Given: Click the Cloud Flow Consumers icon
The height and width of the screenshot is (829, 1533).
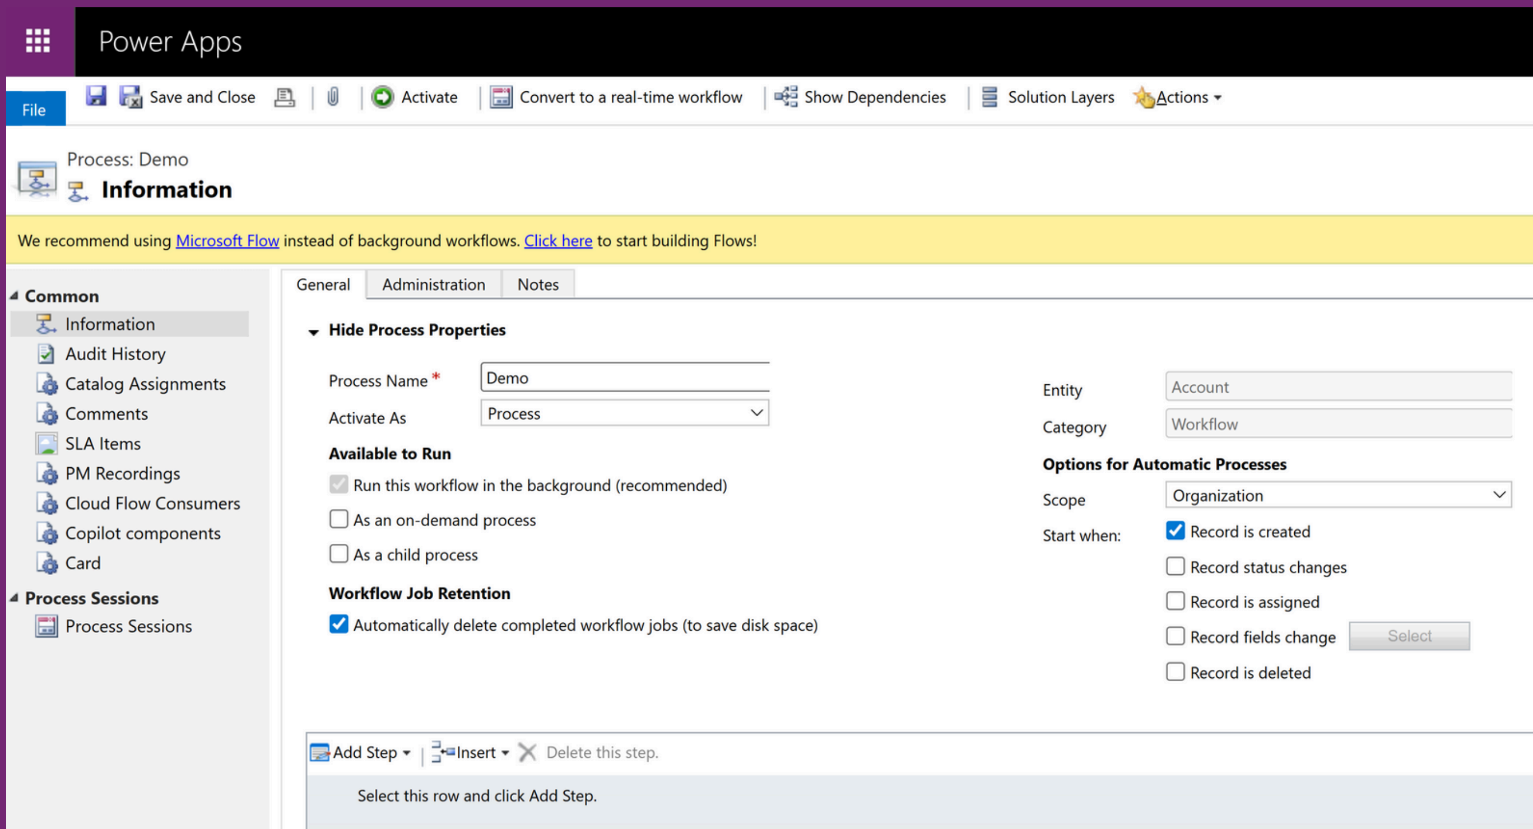Looking at the screenshot, I should click(47, 504).
